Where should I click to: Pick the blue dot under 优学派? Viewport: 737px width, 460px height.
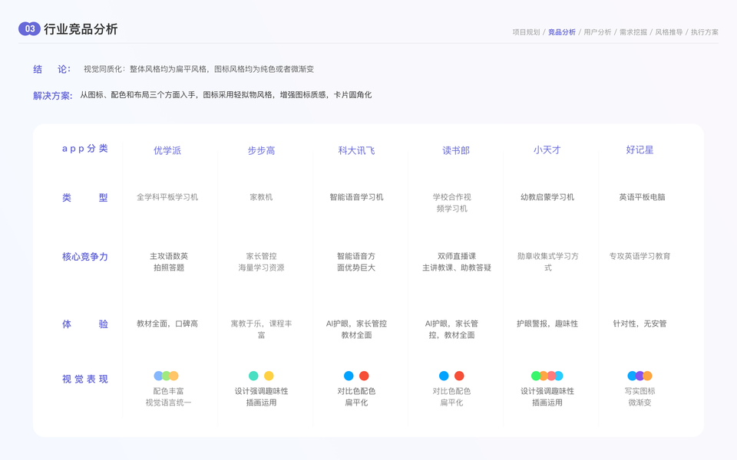(158, 376)
